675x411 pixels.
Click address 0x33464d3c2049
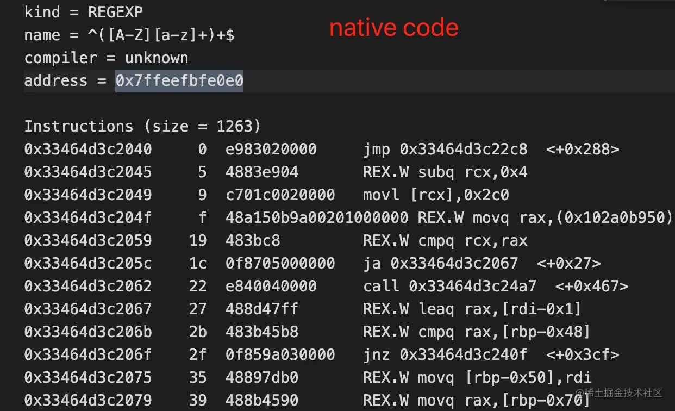tap(88, 195)
